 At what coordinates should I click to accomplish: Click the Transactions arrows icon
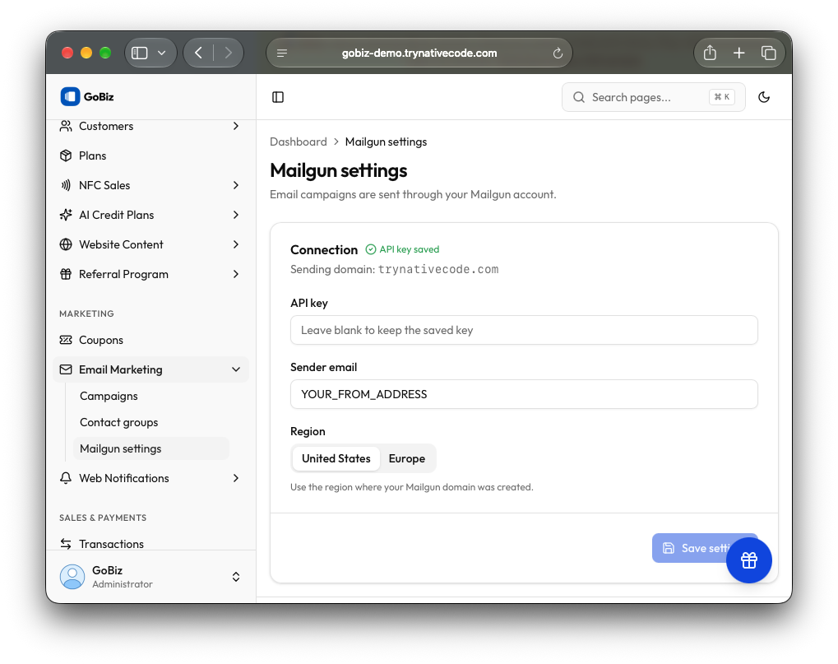[x=66, y=544]
